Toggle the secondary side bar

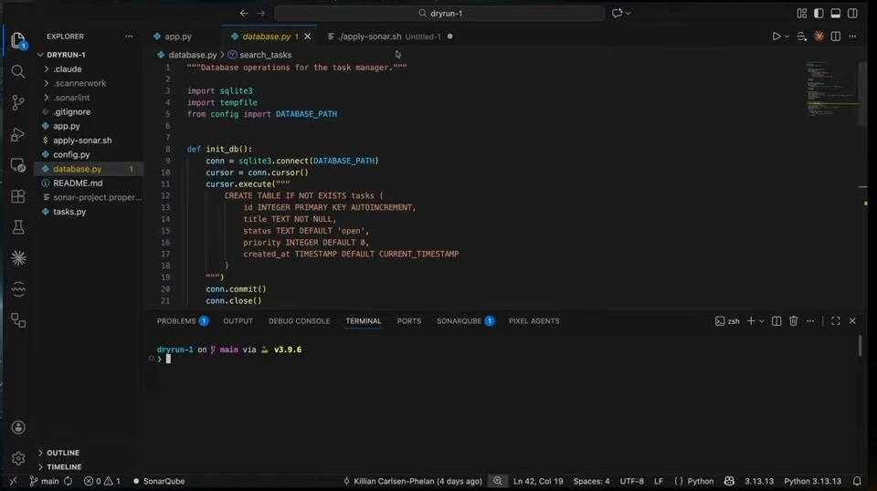(852, 13)
